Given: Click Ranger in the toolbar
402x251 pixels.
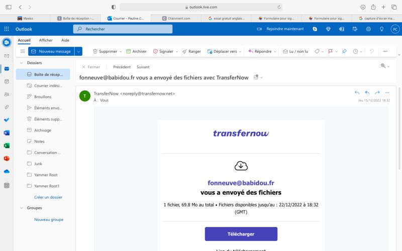Looking at the screenshot, I should pyautogui.click(x=191, y=51).
